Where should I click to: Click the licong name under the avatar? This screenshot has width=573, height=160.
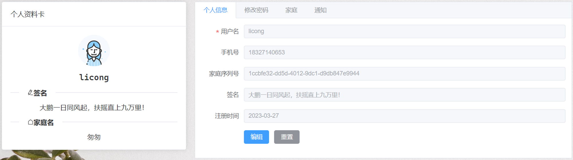point(94,77)
